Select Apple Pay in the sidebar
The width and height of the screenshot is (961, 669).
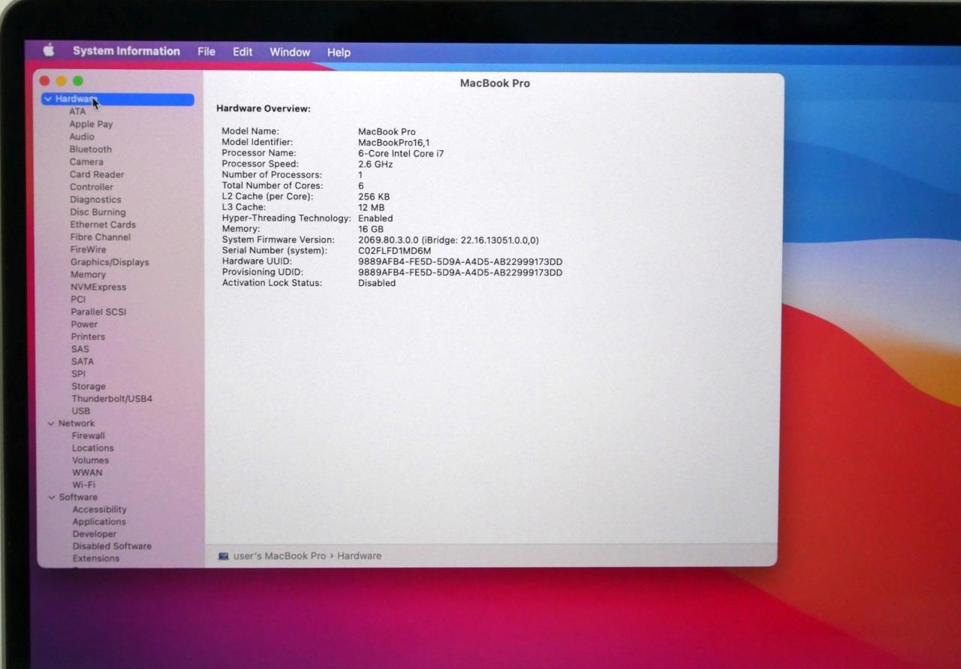point(91,125)
